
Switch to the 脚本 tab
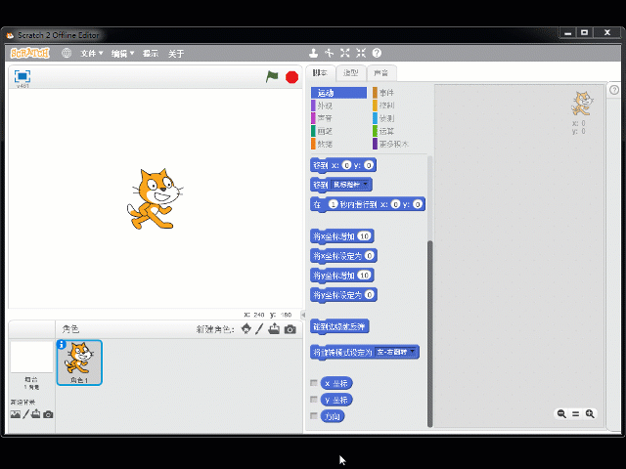pyautogui.click(x=320, y=72)
